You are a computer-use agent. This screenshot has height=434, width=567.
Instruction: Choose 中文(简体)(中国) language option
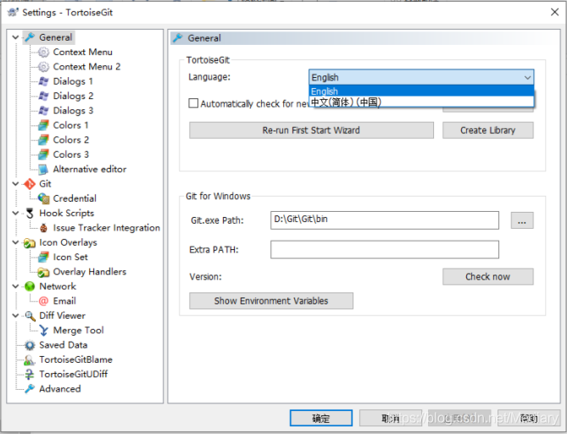[x=421, y=102]
